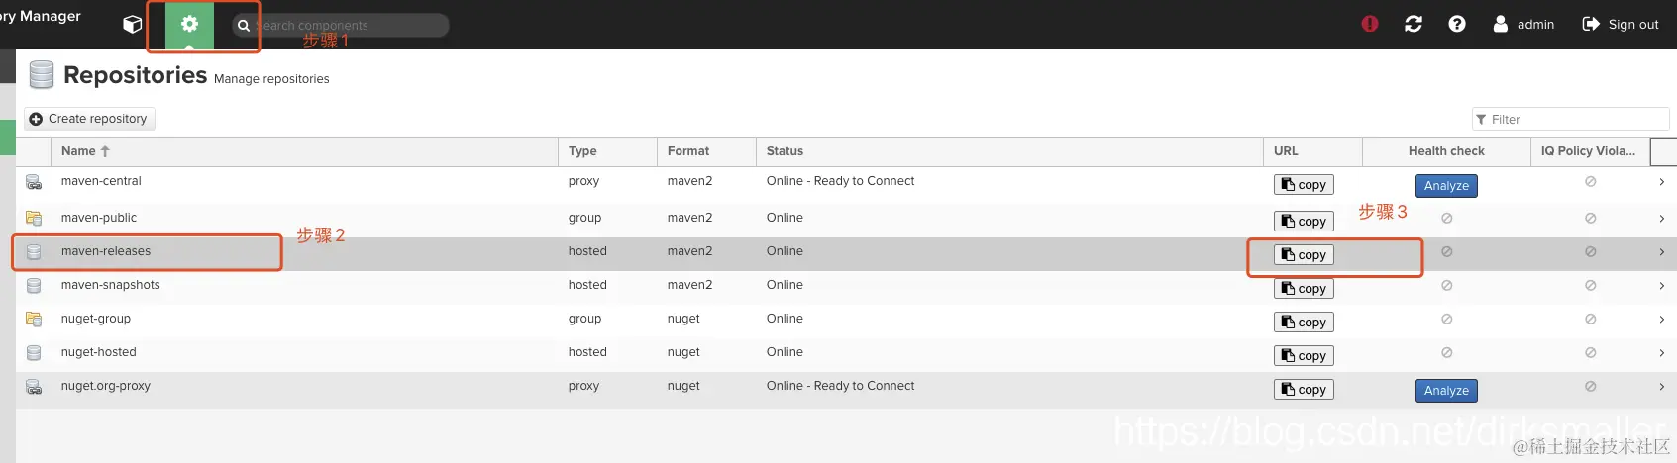Open the nuget.org-proxy row arrow

coord(1661,387)
